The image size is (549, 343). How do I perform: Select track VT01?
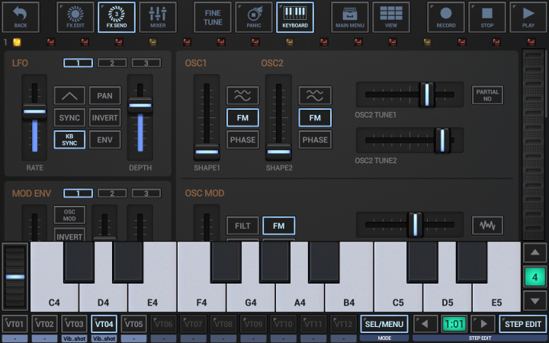click(x=15, y=324)
